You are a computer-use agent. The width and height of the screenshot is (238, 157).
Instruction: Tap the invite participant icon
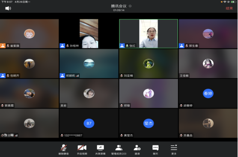(137, 150)
